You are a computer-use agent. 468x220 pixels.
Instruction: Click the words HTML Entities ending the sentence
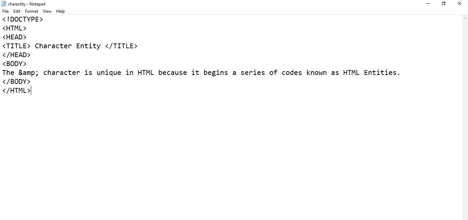coord(372,73)
